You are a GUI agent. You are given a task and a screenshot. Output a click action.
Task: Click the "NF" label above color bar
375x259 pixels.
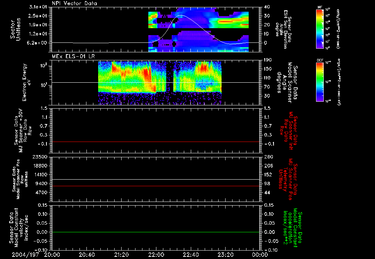pyautogui.click(x=320, y=7)
